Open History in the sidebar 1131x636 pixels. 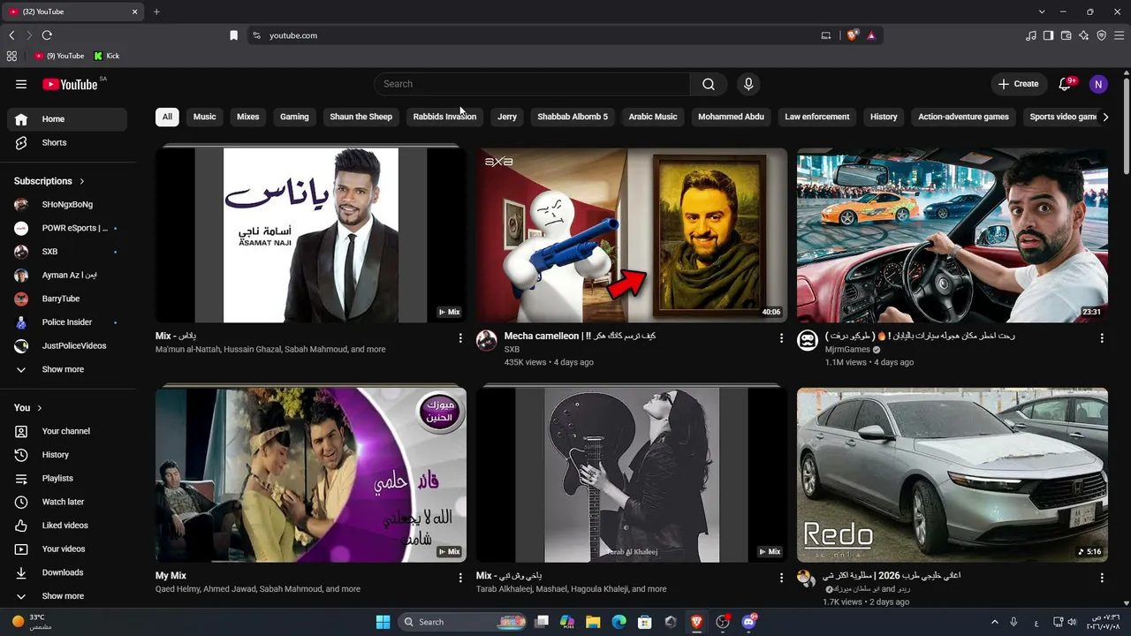[67, 455]
